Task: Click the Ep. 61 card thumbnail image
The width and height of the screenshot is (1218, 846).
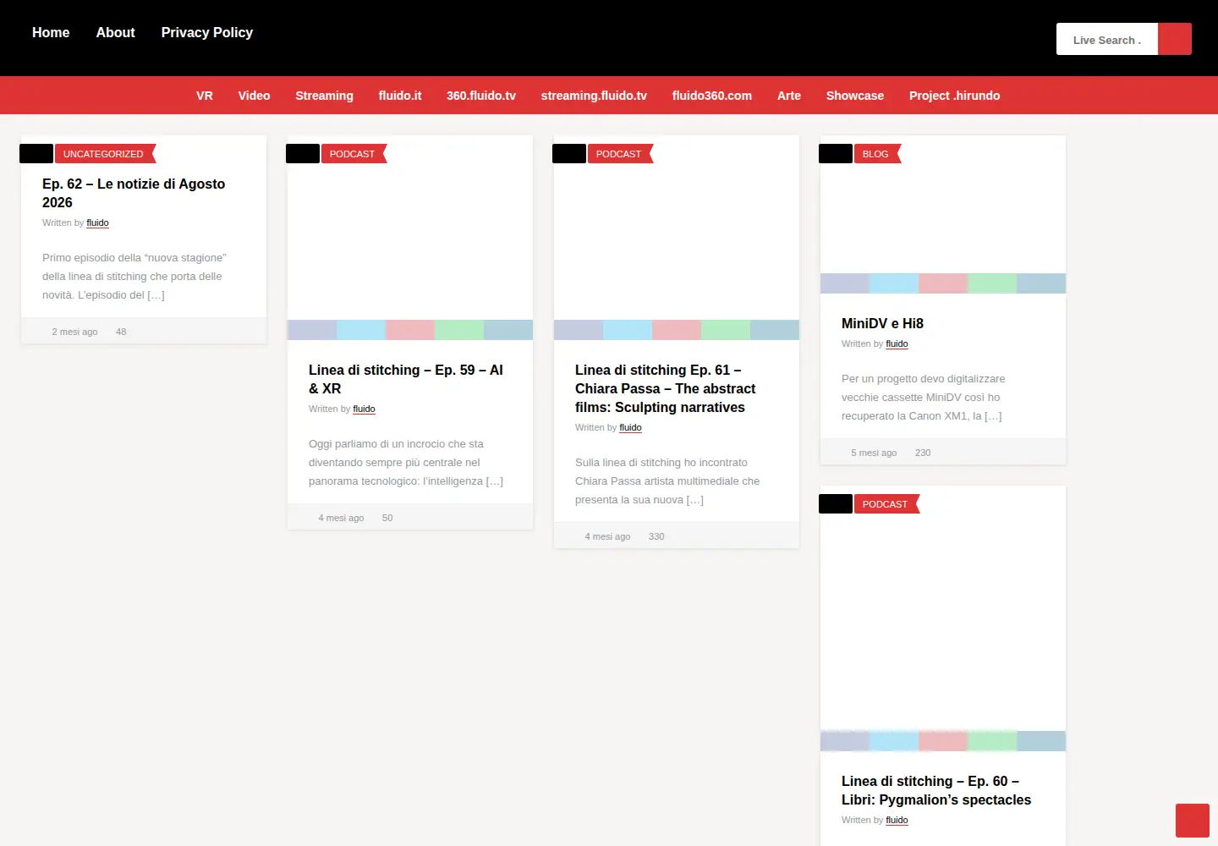Action: click(x=677, y=238)
